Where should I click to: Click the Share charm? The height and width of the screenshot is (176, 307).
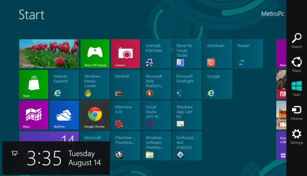(297, 65)
